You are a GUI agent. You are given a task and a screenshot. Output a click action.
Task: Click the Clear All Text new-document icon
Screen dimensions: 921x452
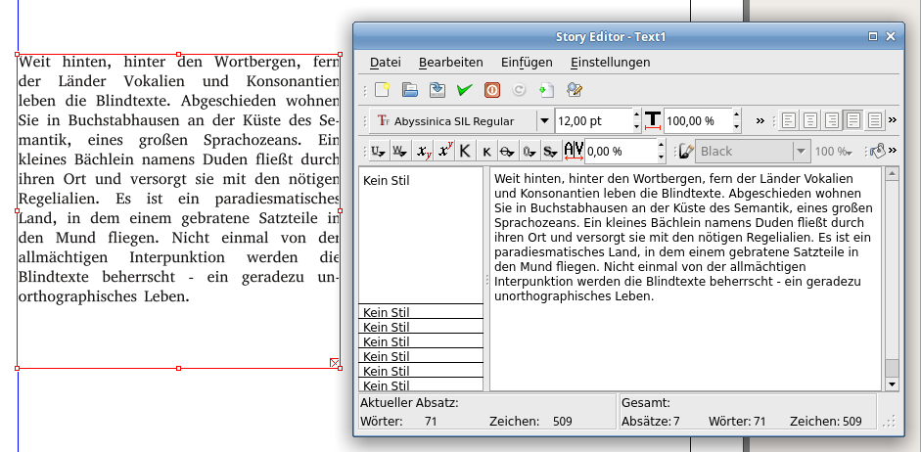point(383,90)
